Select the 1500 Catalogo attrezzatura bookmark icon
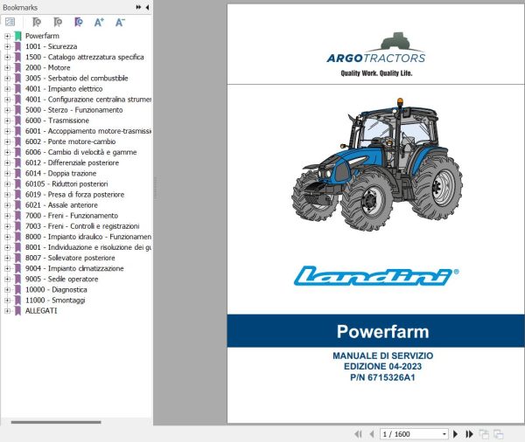This screenshot has width=525, height=442. 18,57
